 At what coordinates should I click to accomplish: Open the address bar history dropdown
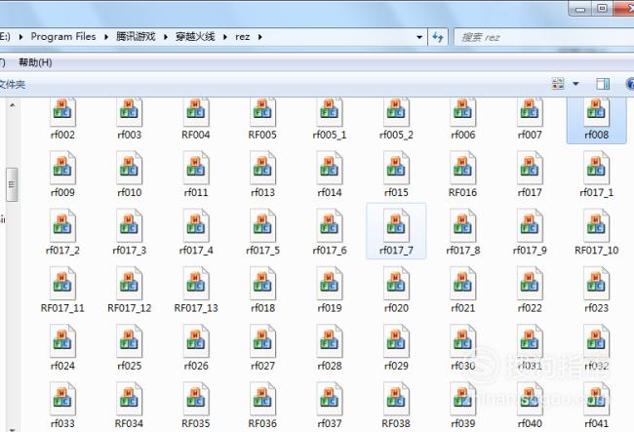click(419, 37)
